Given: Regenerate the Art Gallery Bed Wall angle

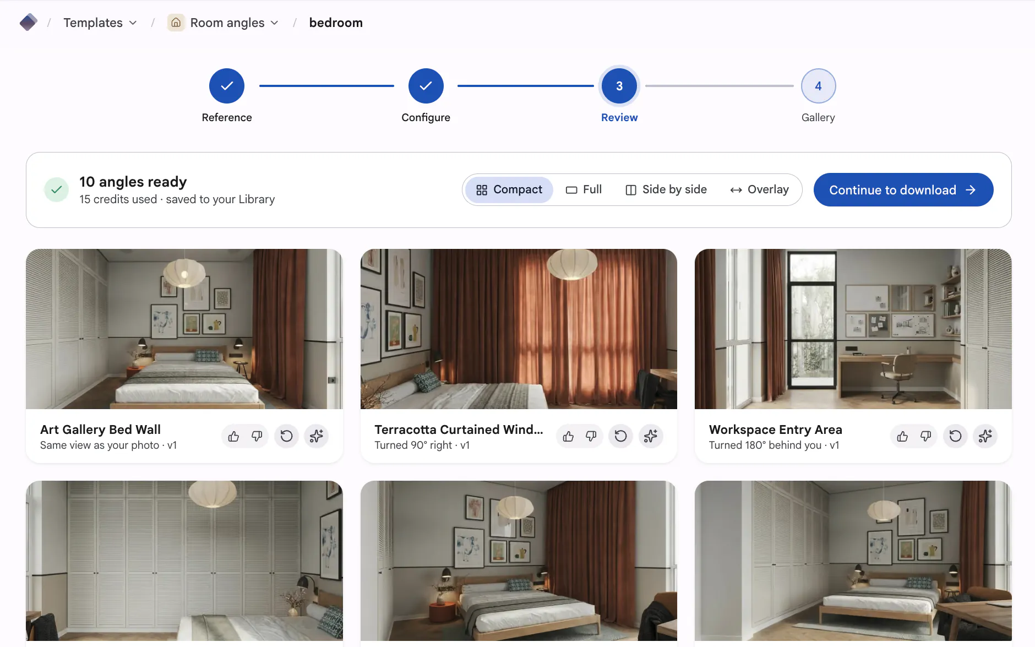Looking at the screenshot, I should [x=286, y=436].
